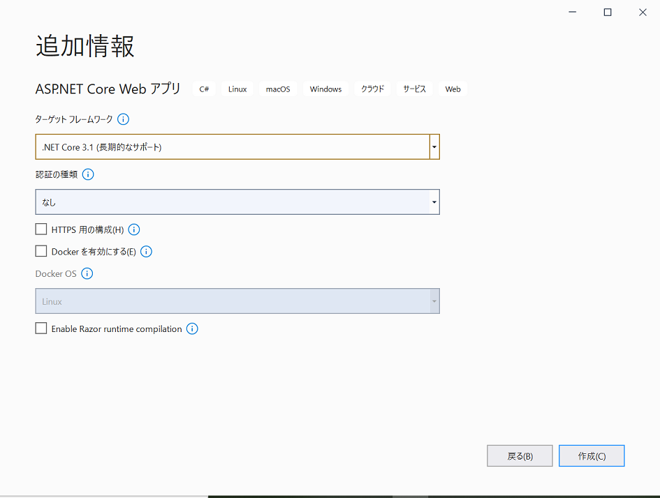660x498 pixels.
Task: Open the target framework dropdown arrow
Action: coord(434,146)
